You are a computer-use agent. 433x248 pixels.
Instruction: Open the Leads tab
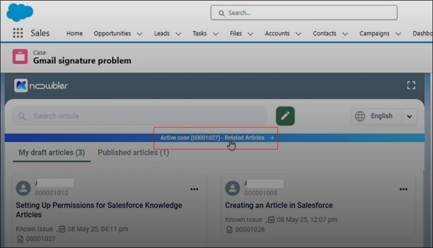tap(162, 33)
